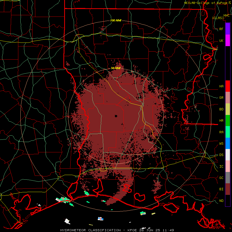Click the DS white legend swatch
Viewport: 232px width, 232px height.
pyautogui.click(x=228, y=155)
